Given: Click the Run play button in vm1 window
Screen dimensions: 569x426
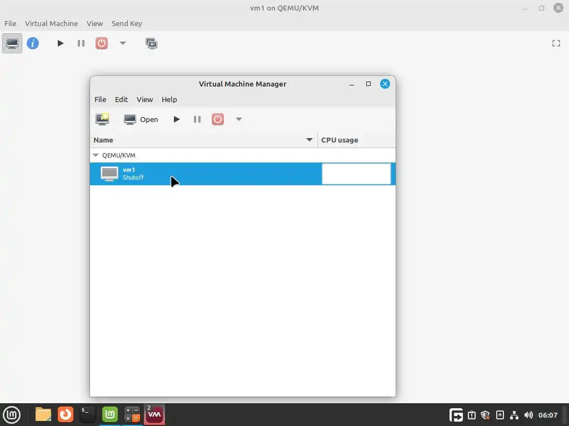Looking at the screenshot, I should coord(61,43).
